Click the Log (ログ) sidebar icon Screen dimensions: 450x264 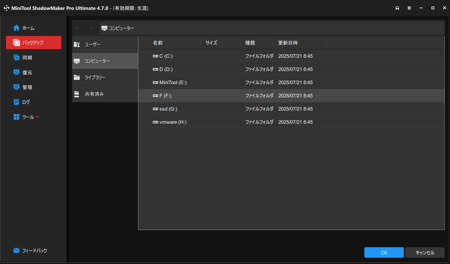(16, 102)
